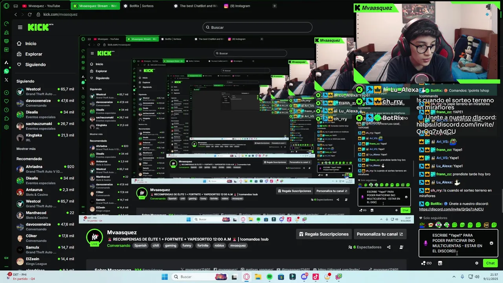Open Antaurus Slots & Casino channel
Screen dimensions: 503x283
click(45, 192)
